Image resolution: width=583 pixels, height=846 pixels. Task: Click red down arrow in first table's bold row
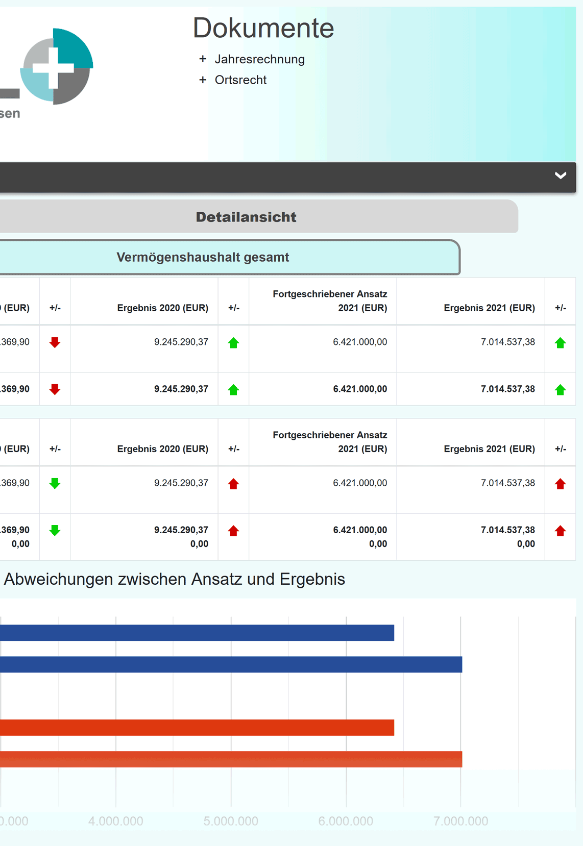55,389
